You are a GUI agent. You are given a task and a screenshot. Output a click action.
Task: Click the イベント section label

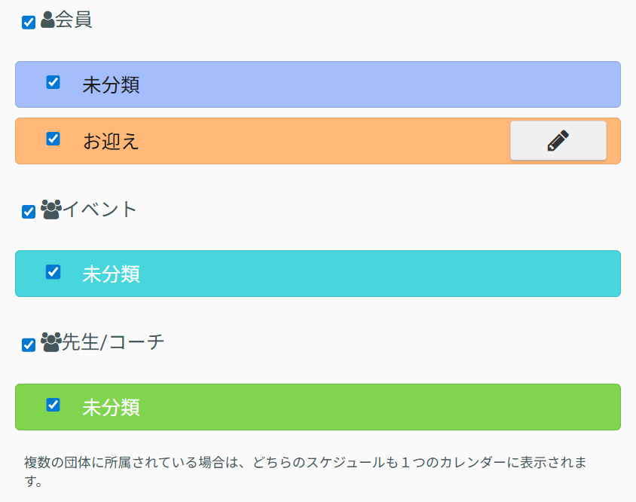[100, 210]
